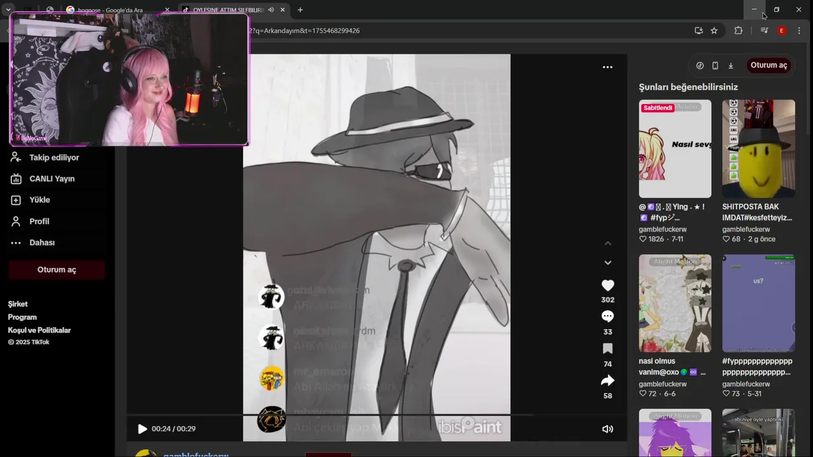Open the red E profile avatar

coord(782,30)
